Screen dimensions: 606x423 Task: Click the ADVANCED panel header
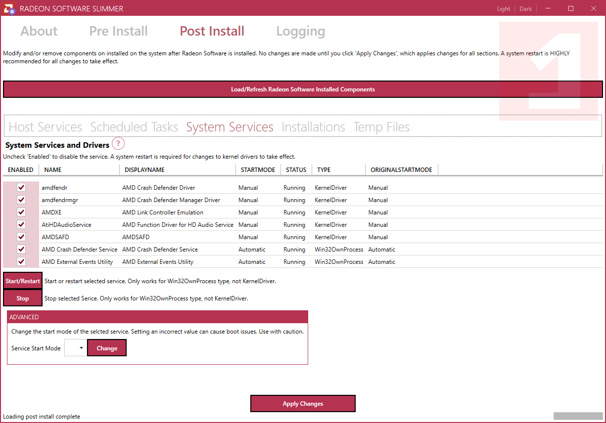tap(157, 317)
